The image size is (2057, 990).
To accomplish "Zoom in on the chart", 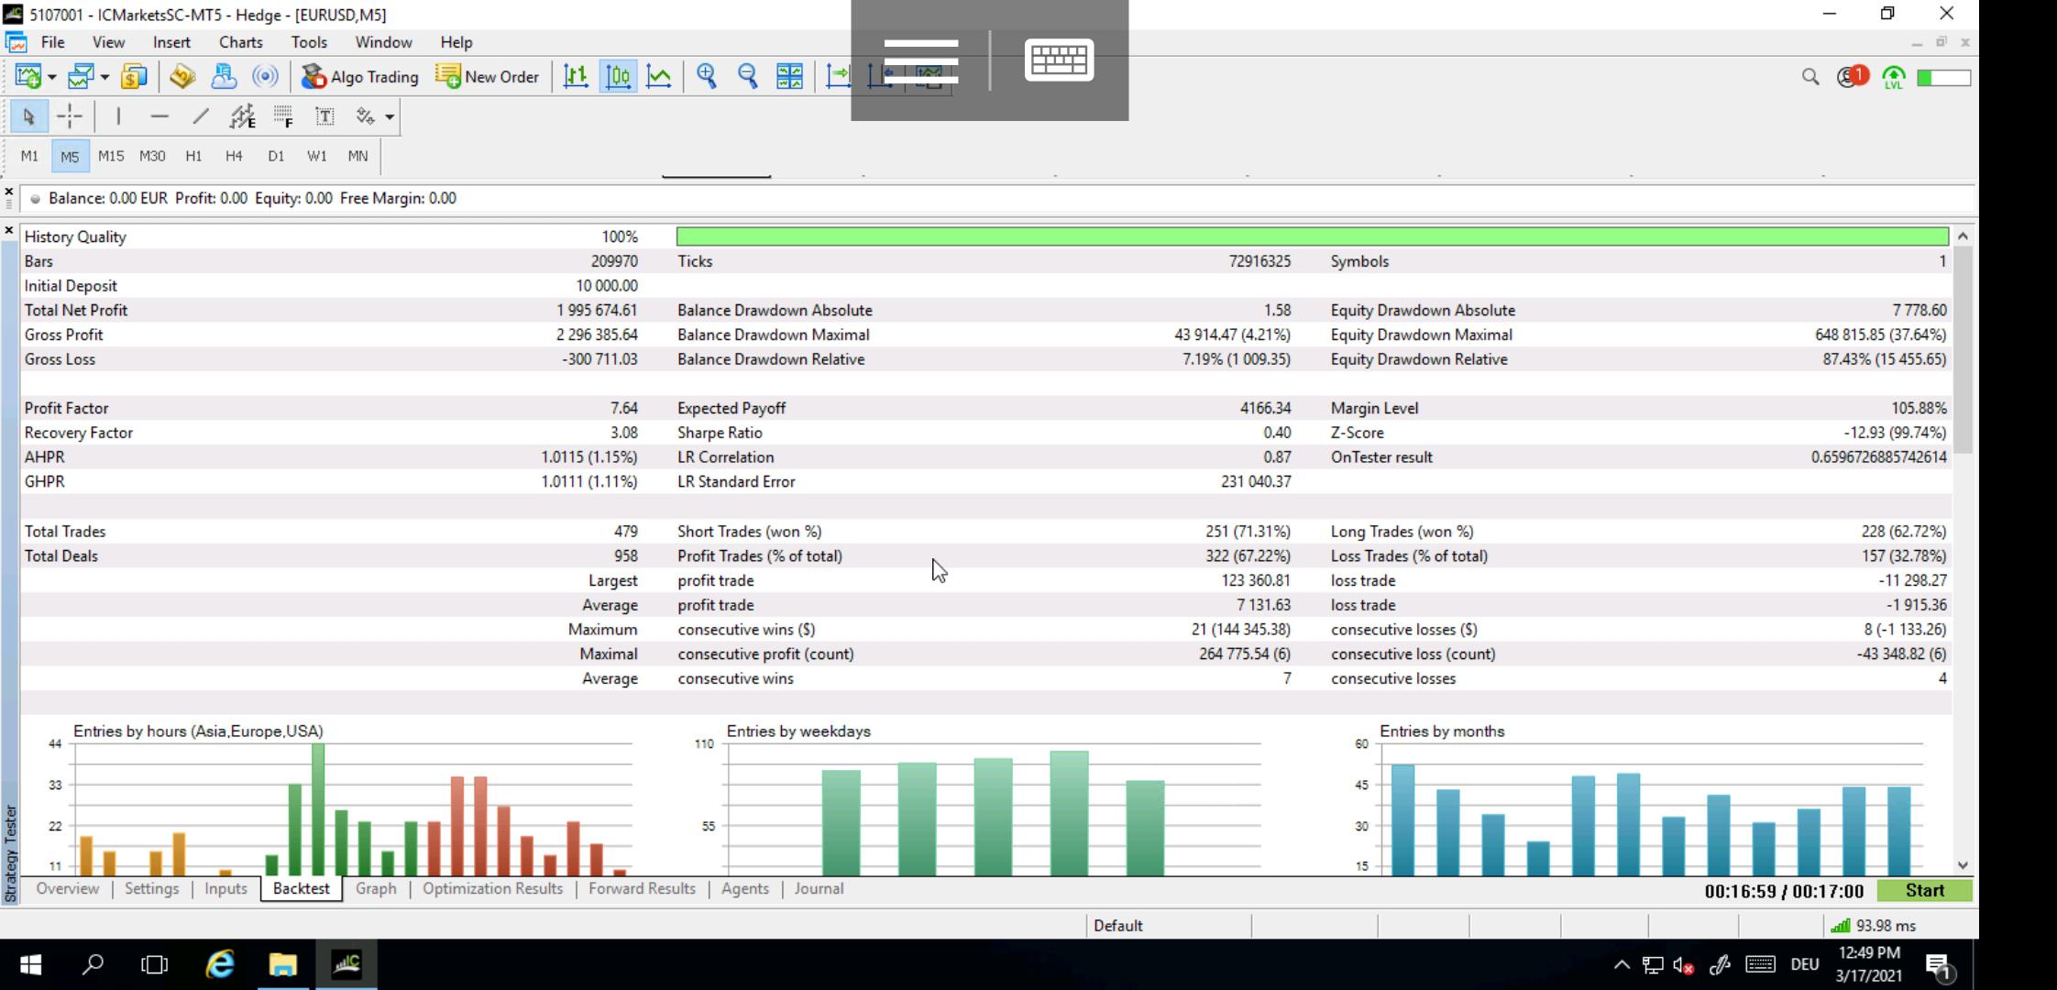I will point(707,77).
